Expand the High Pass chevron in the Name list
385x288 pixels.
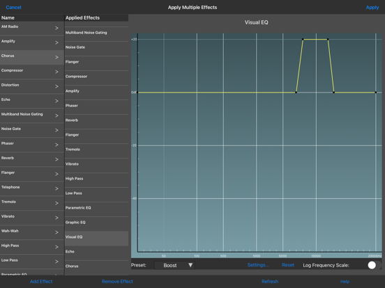(56, 247)
